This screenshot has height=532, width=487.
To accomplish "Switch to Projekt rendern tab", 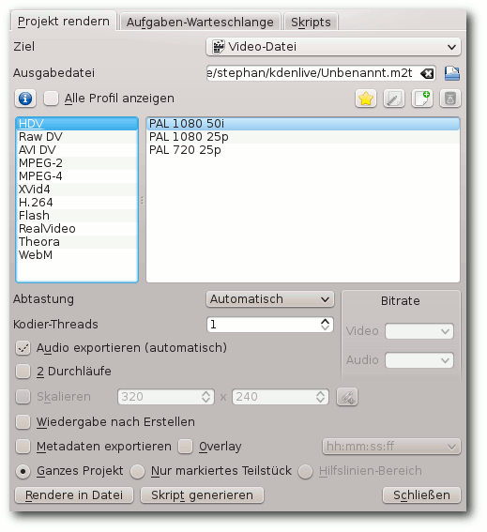I will [64, 22].
